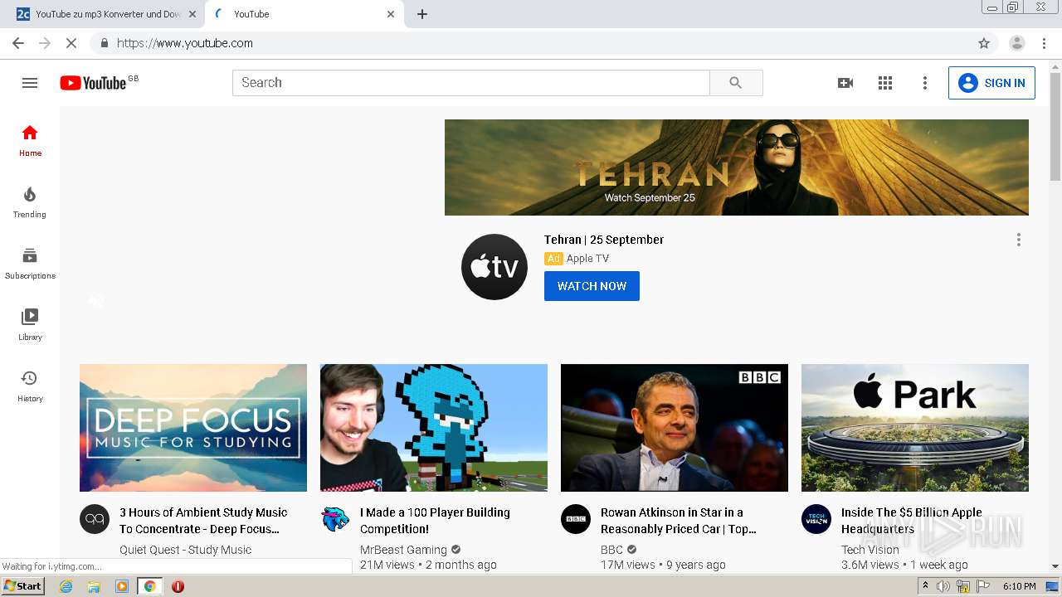Open Trending in sidebar

tap(30, 202)
